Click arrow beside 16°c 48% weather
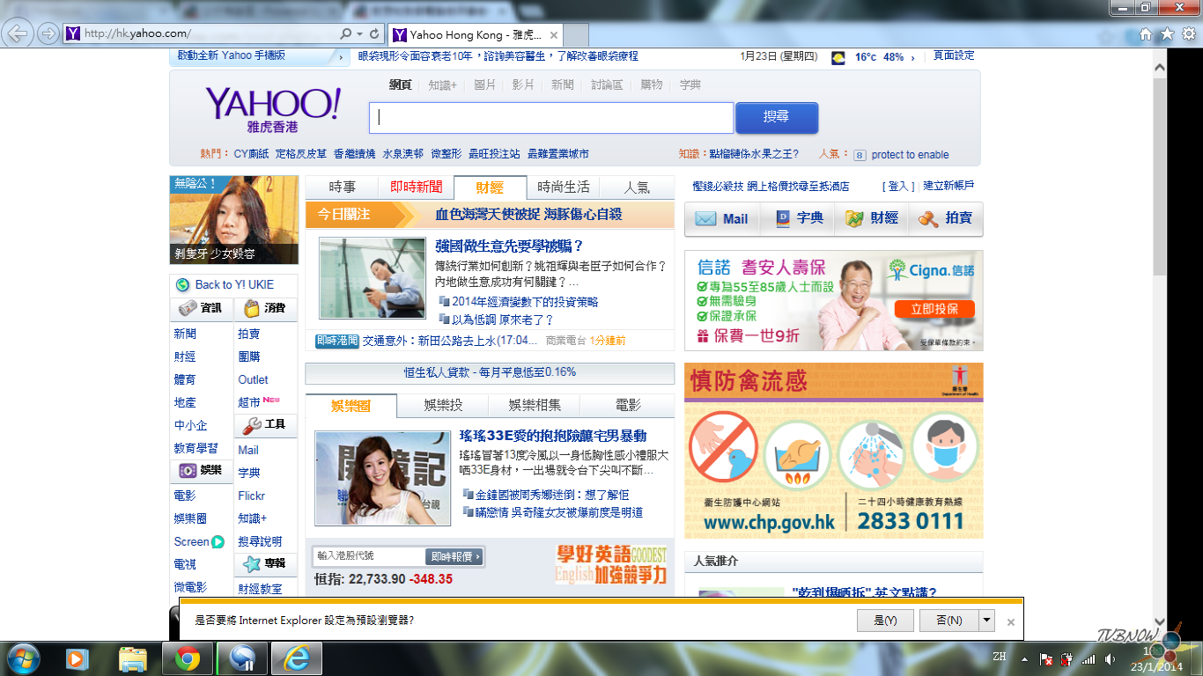 pos(912,58)
